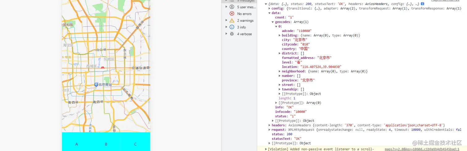This screenshot has width=467, height=151.
Task: Click the infocode value "10000"
Action: pos(299,112)
